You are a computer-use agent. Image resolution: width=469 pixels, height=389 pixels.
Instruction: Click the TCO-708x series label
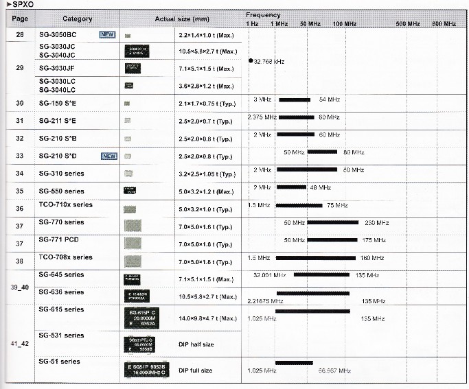click(66, 257)
